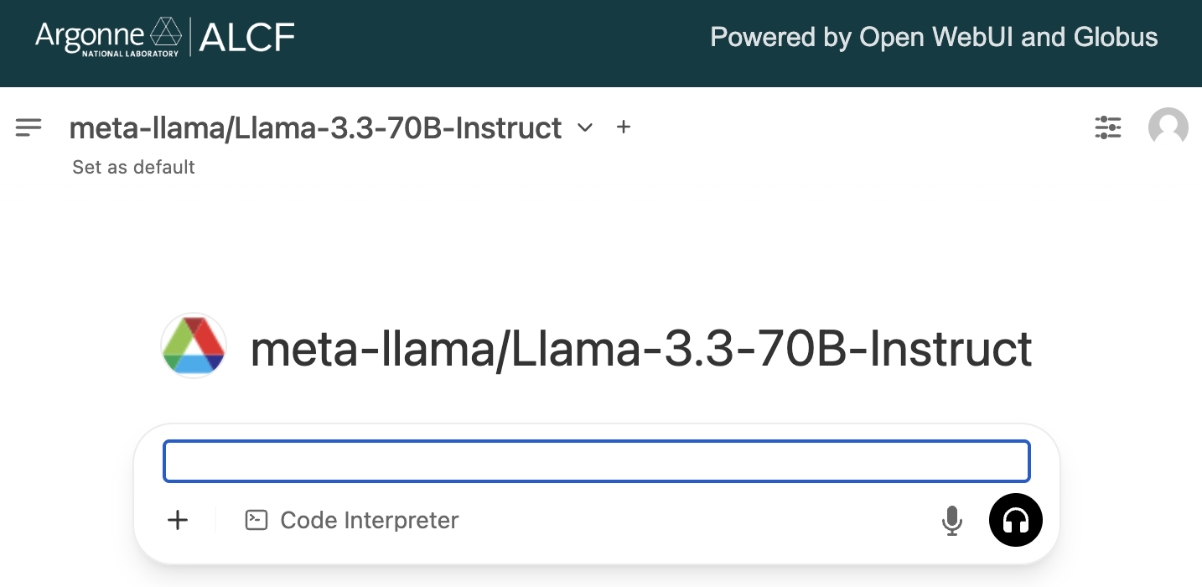Expand the model selector chevron arrow
This screenshot has width=1202, height=587.
(585, 127)
